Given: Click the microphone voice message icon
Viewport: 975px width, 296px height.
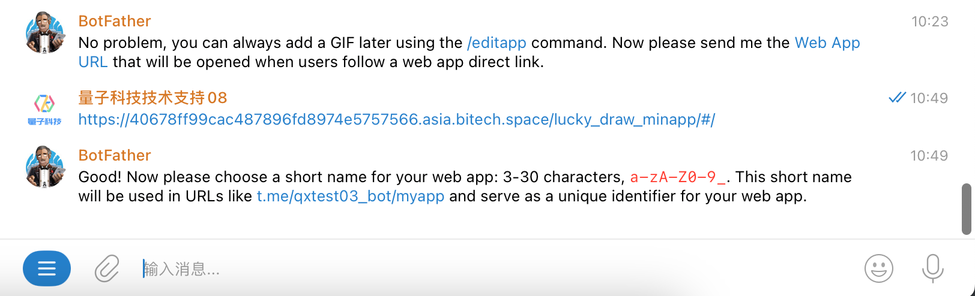Looking at the screenshot, I should click(932, 268).
